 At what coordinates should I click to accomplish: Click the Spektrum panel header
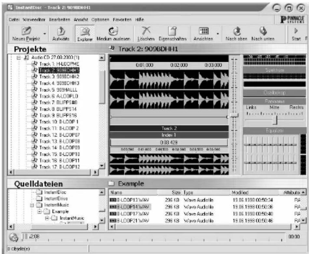(x=274, y=70)
